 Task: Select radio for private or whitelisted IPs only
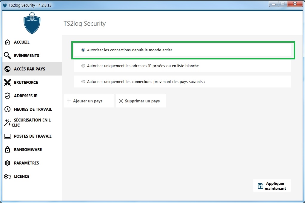tap(83, 66)
